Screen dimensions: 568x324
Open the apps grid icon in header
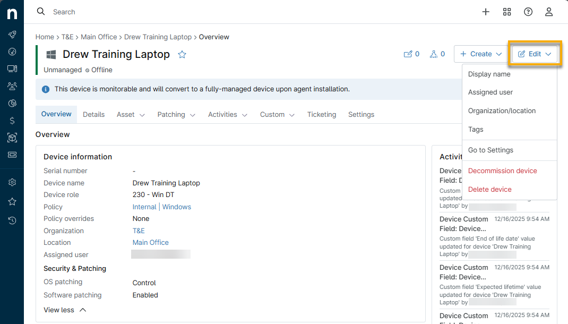click(x=507, y=12)
